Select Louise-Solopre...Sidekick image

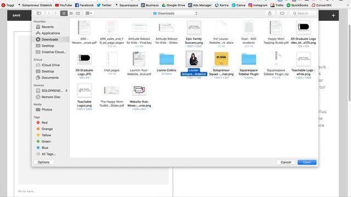[194, 65]
